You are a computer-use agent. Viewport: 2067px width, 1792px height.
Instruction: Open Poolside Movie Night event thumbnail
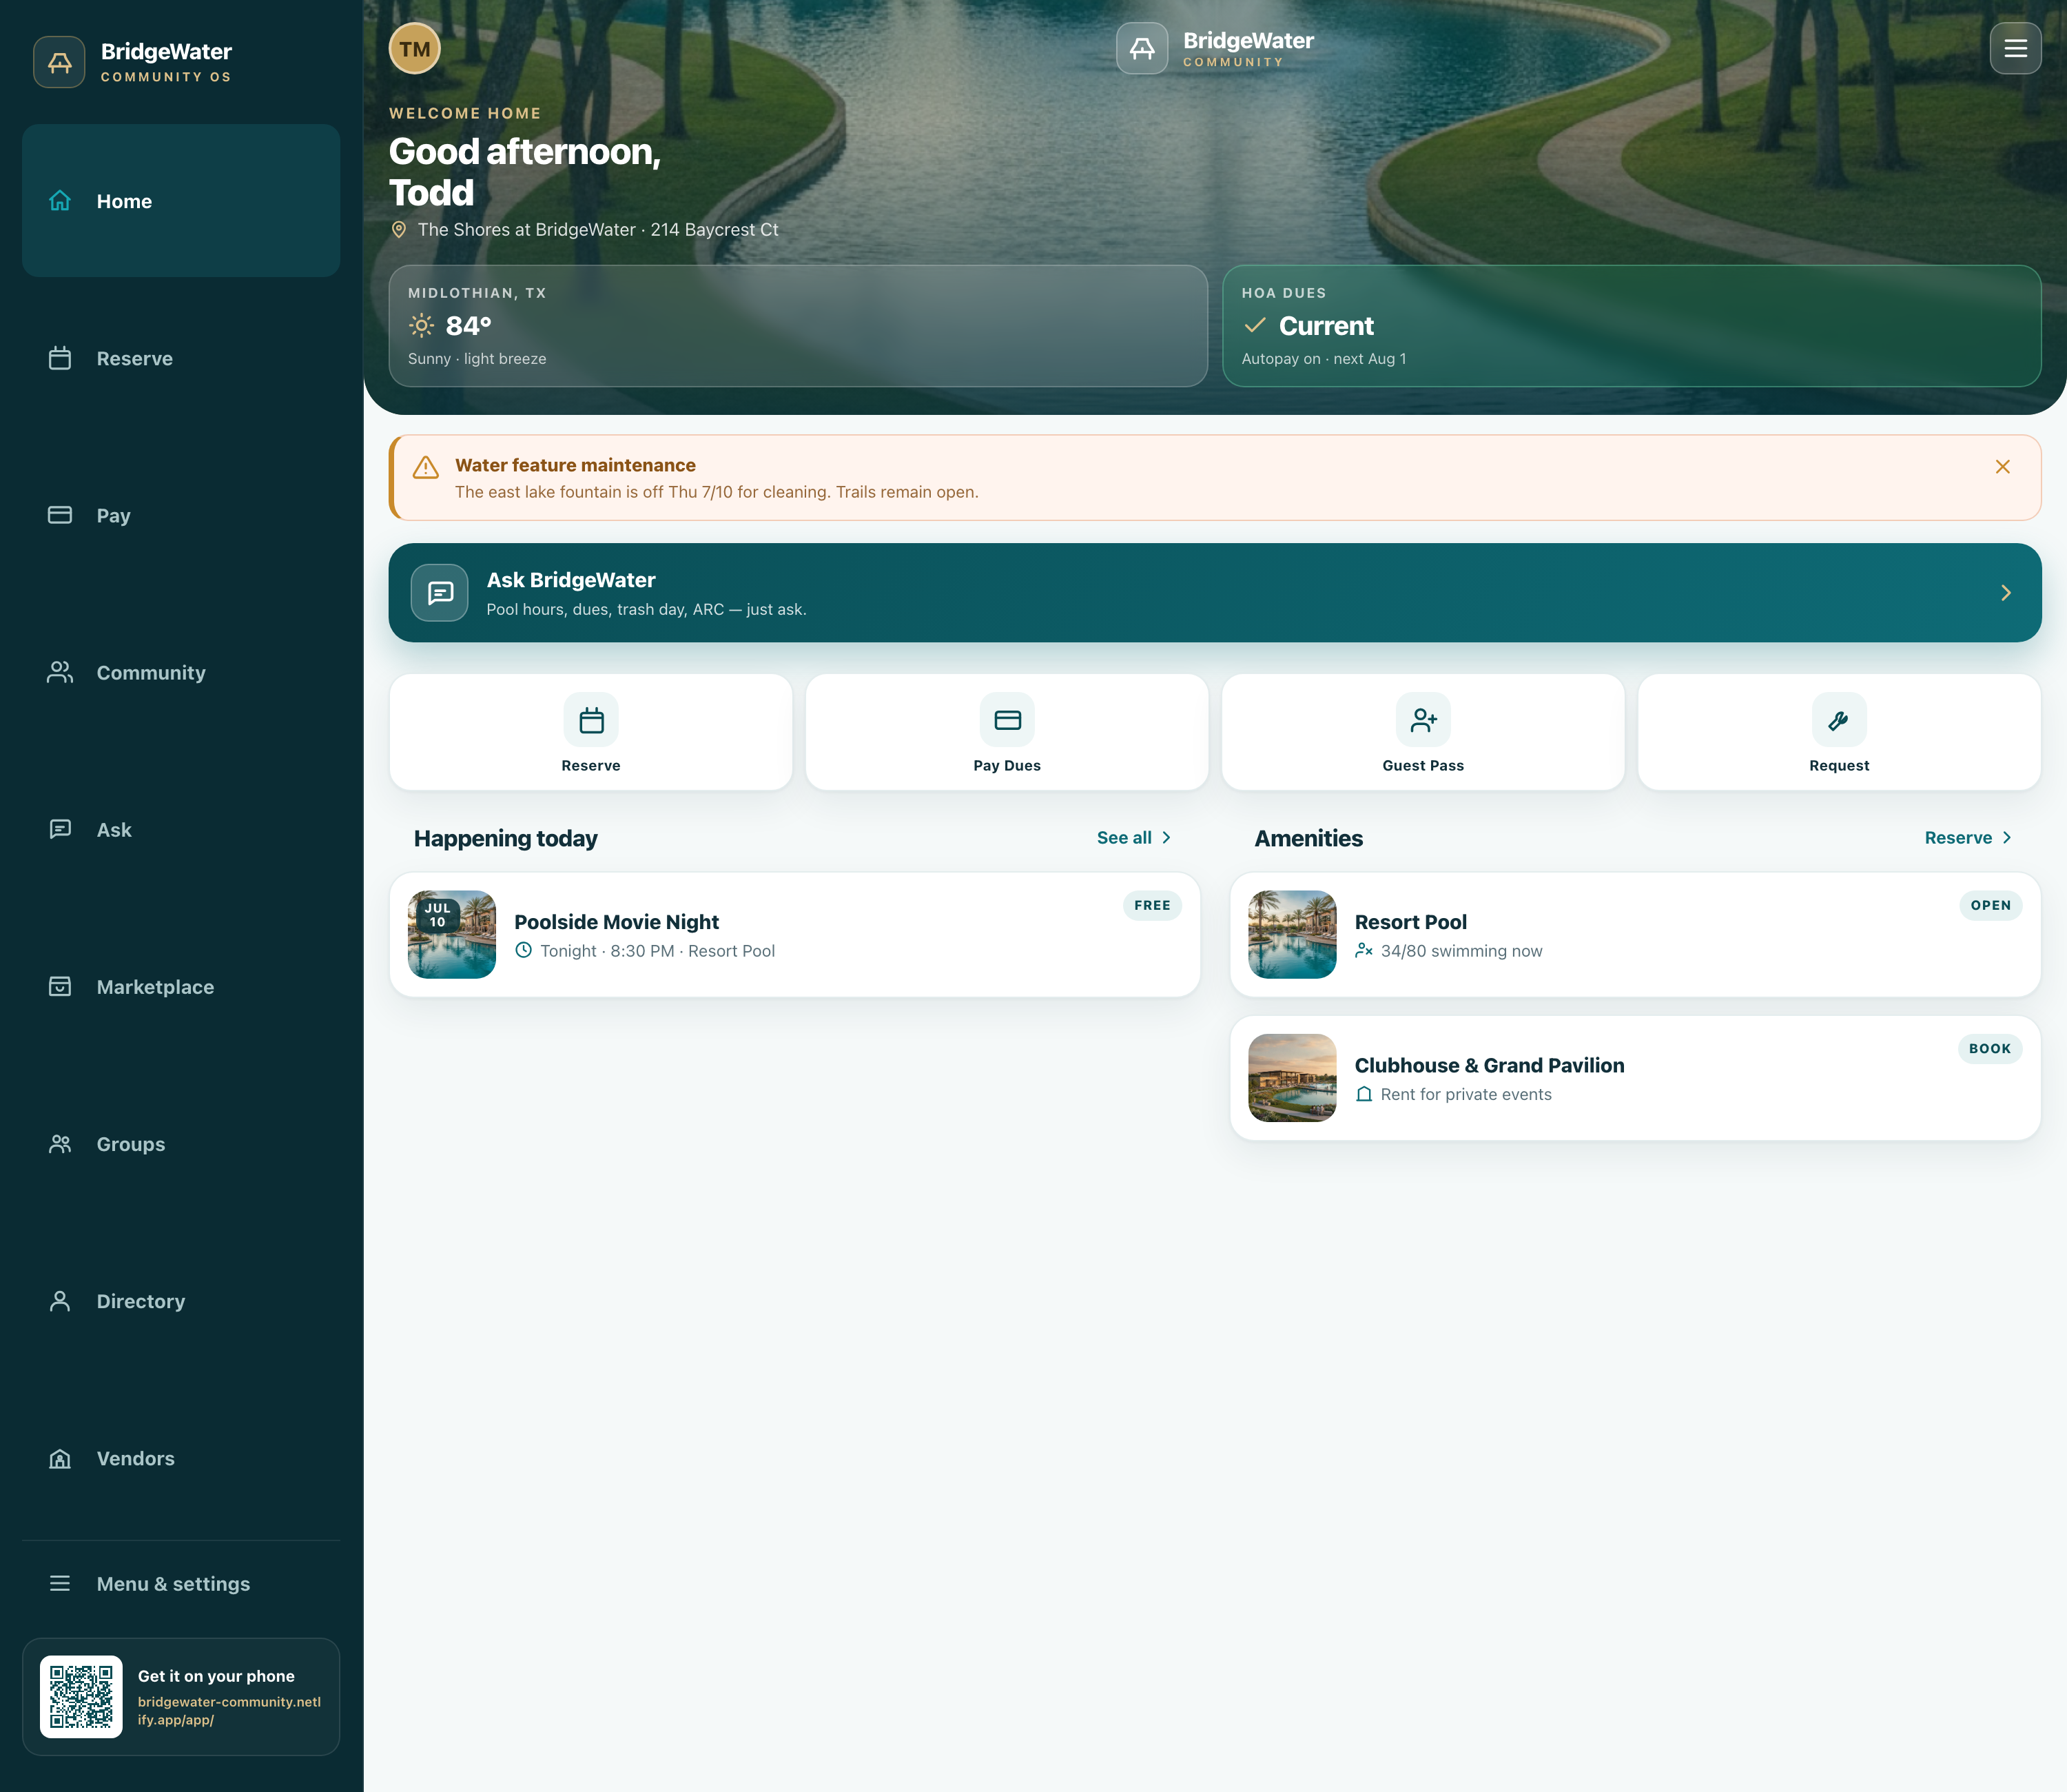click(452, 934)
